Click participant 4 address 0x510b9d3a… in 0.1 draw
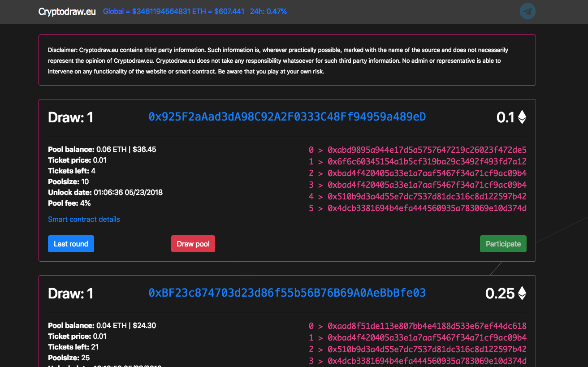The image size is (588, 367). point(427,196)
